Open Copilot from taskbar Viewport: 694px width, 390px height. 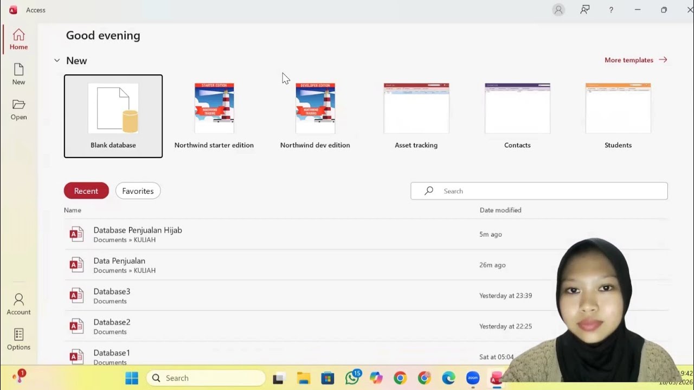[376, 378]
